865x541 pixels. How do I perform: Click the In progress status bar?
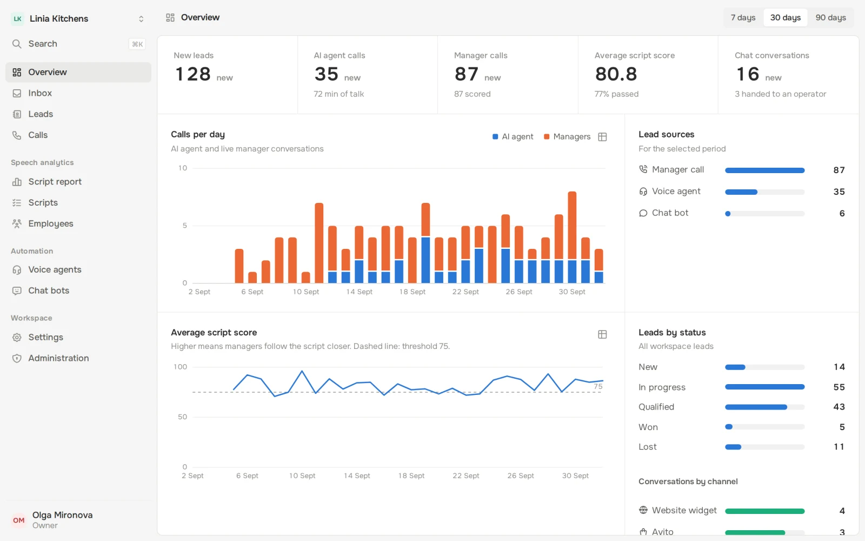click(764, 387)
